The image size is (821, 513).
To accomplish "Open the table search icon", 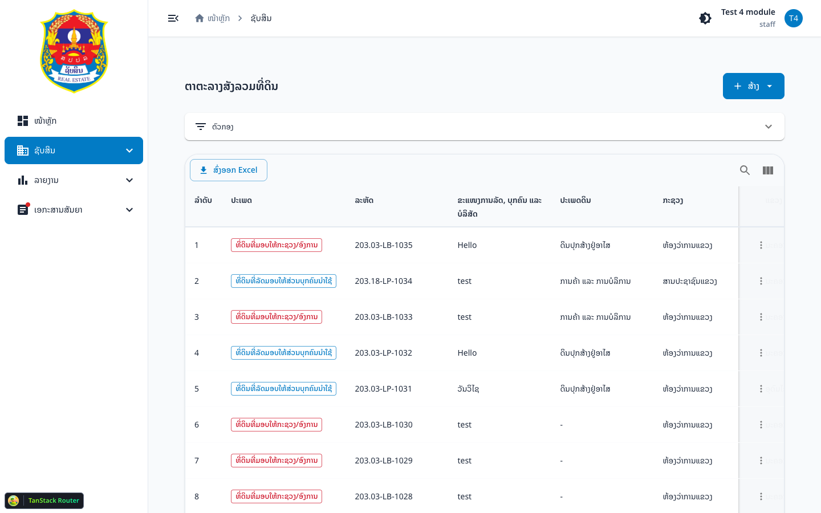I will [x=745, y=170].
